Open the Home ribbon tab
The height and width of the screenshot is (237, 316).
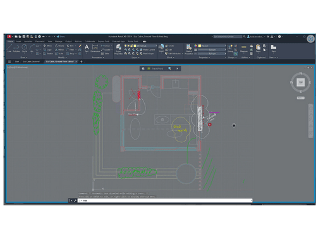pyautogui.click(x=10, y=42)
